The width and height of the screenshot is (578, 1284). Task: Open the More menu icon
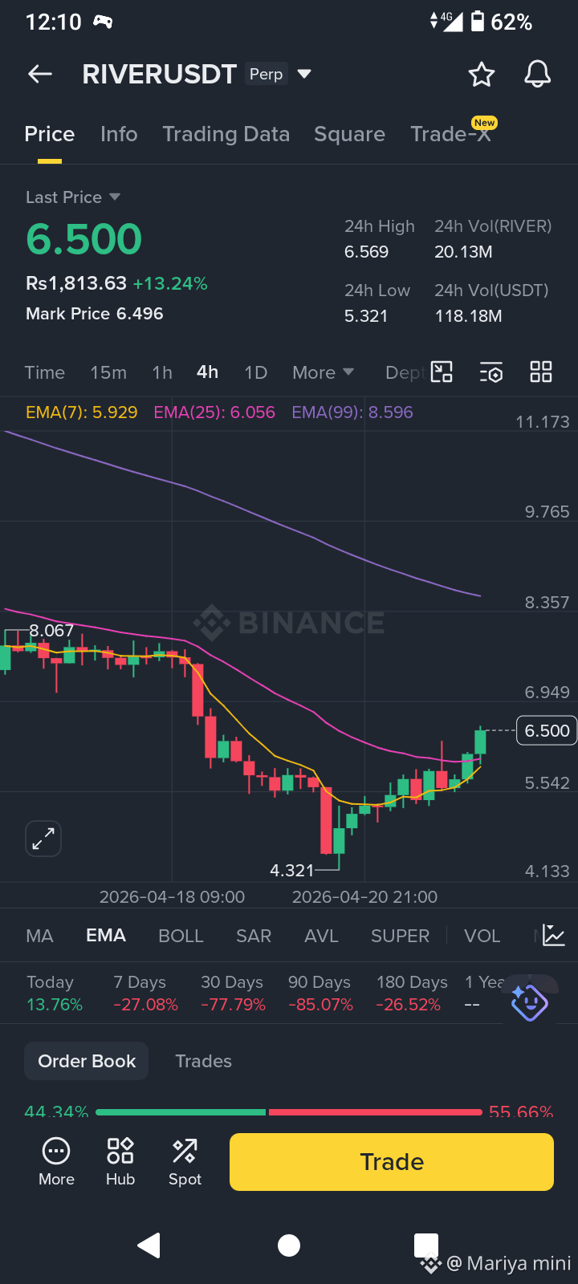[56, 1162]
